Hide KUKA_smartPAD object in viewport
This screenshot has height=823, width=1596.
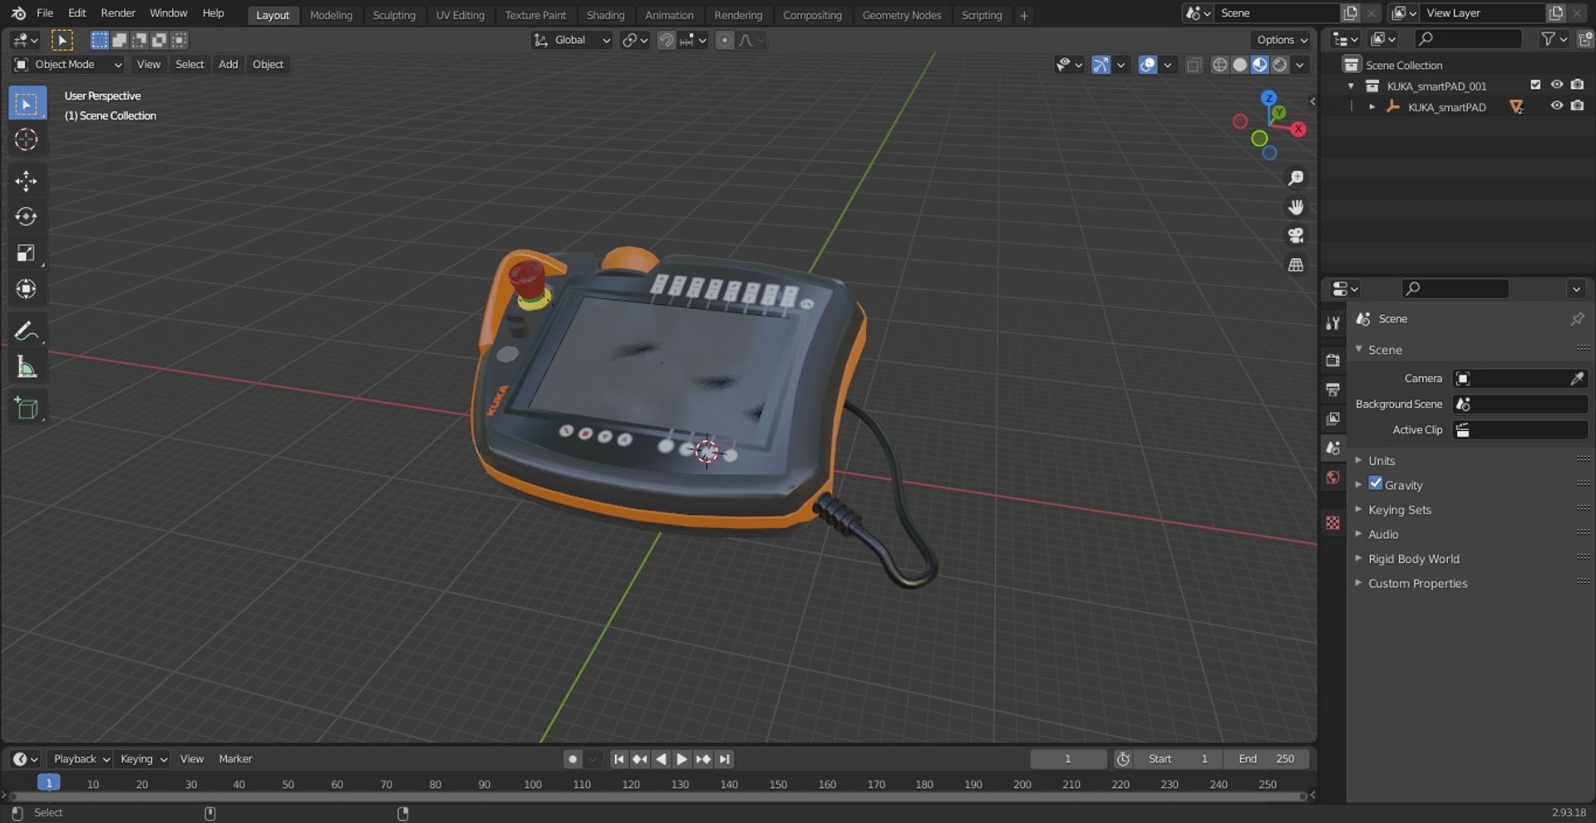tap(1556, 106)
